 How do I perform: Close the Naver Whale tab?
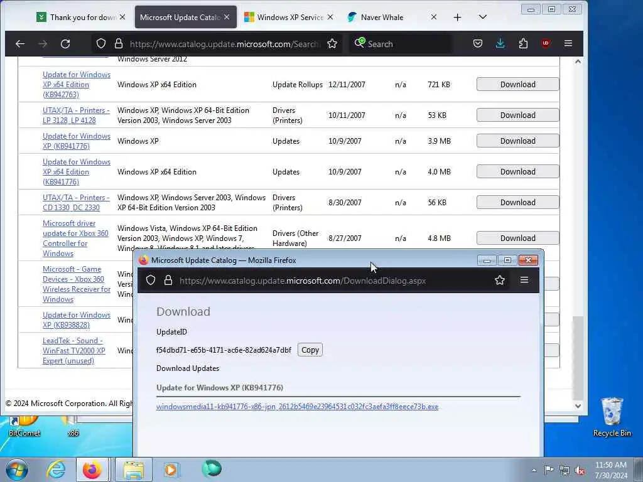[433, 17]
